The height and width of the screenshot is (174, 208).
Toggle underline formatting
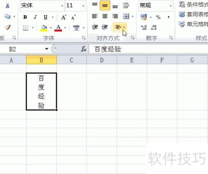coord(45,17)
